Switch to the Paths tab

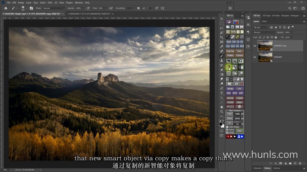click(x=264, y=21)
